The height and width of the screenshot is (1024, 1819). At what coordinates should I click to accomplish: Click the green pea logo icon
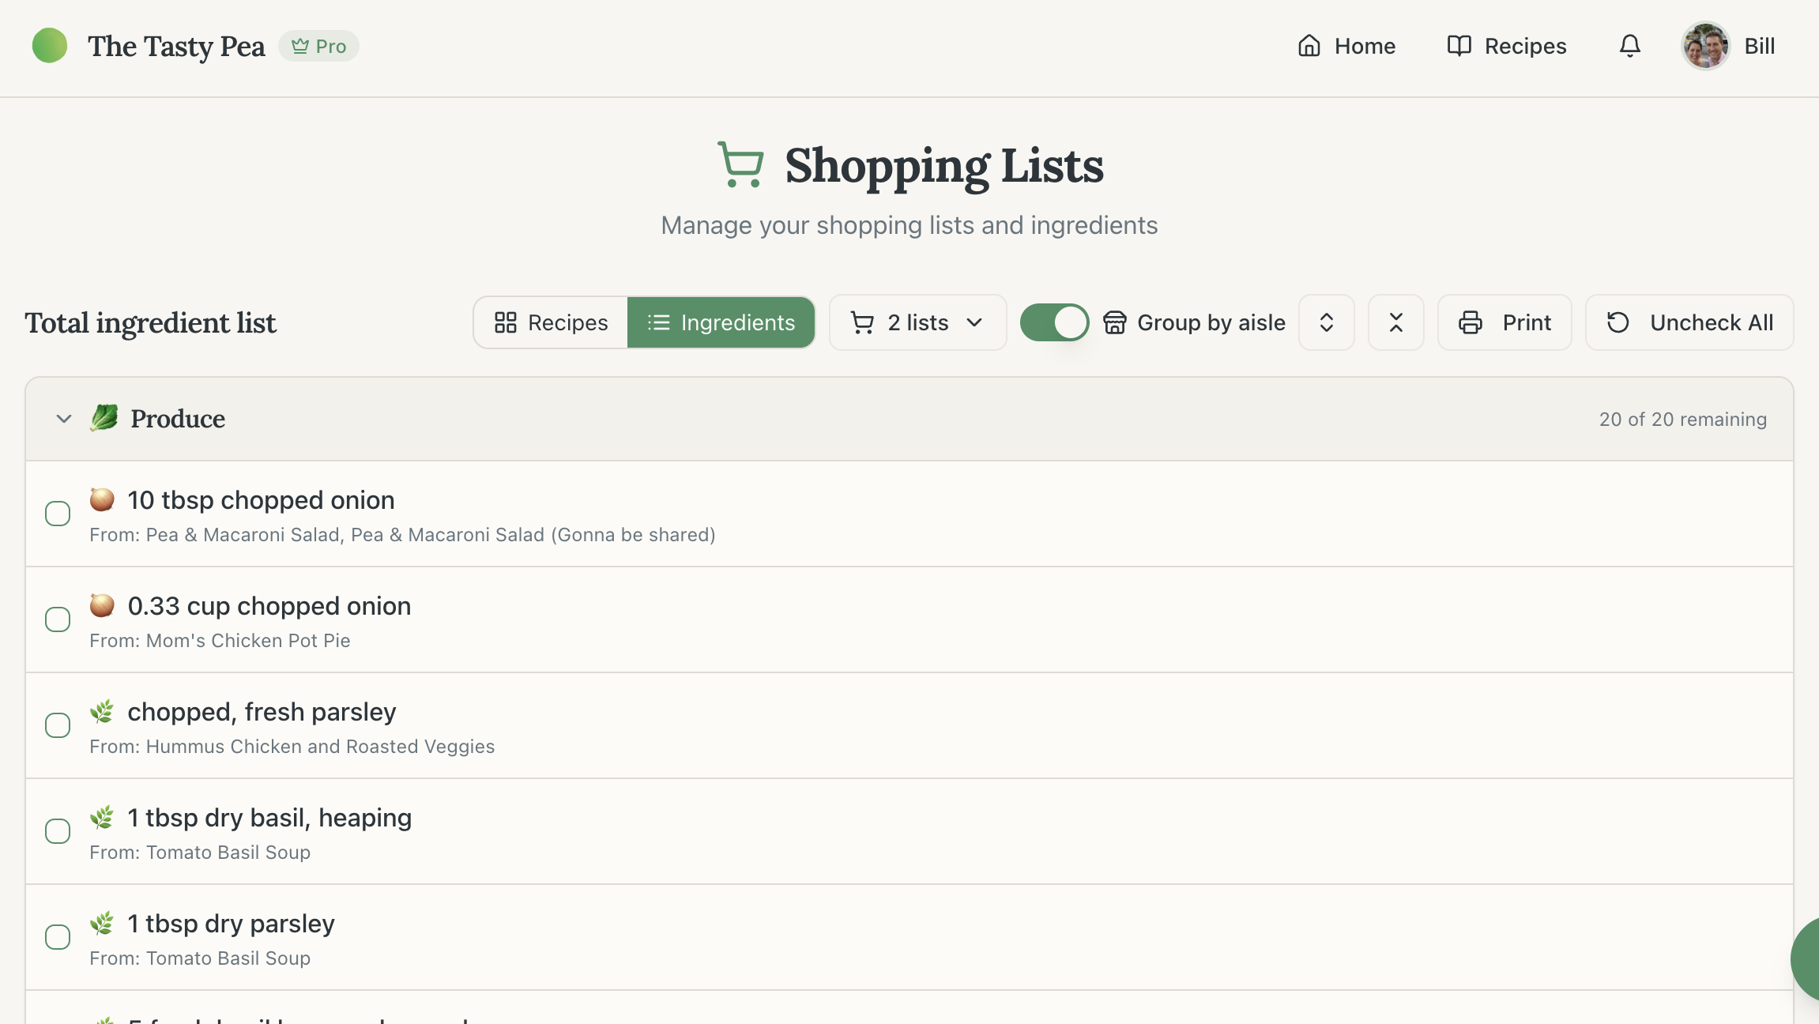[50, 46]
